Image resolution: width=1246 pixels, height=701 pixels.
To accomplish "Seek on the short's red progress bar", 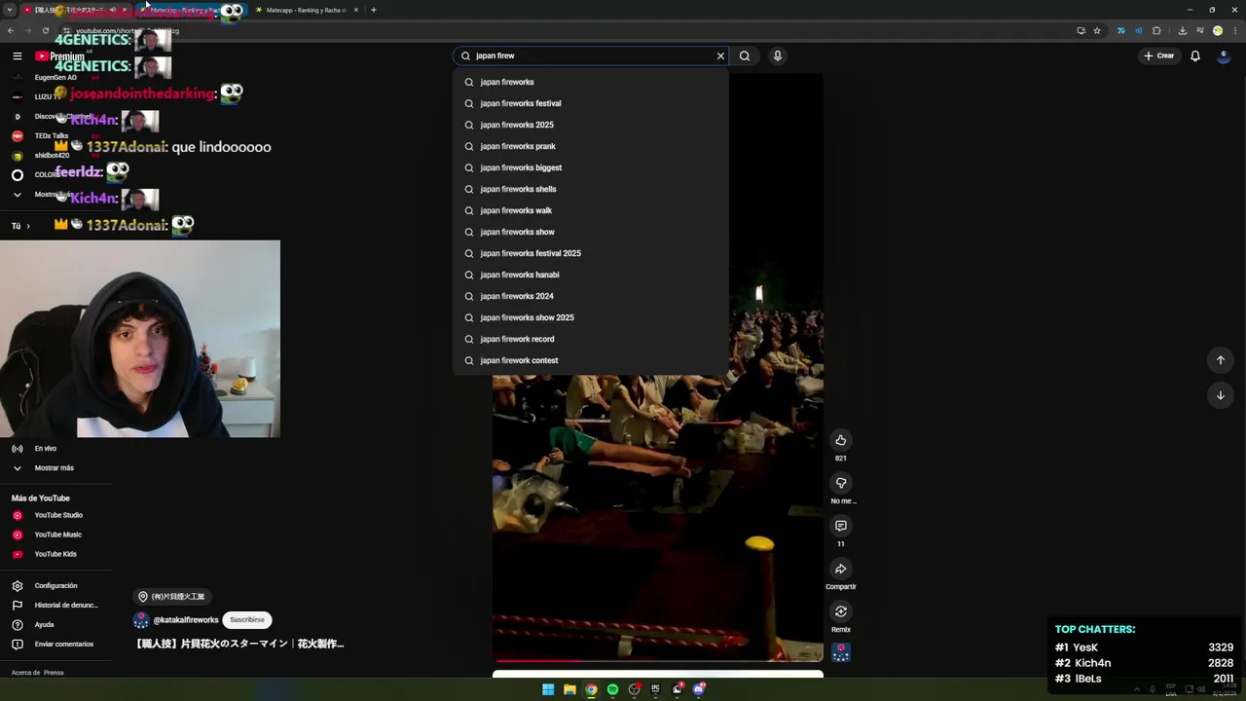I will (658, 661).
